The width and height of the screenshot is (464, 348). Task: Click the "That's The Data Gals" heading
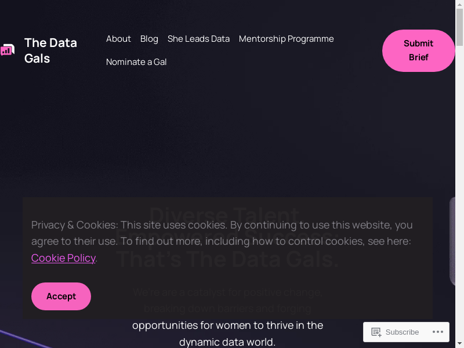click(x=227, y=259)
